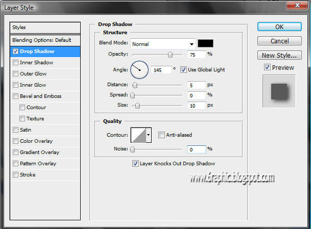The width and height of the screenshot is (311, 229).
Task: Close the Layer Style dialog
Action: point(297,5)
